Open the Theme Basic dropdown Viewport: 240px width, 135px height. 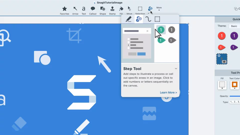[x=234, y=26]
